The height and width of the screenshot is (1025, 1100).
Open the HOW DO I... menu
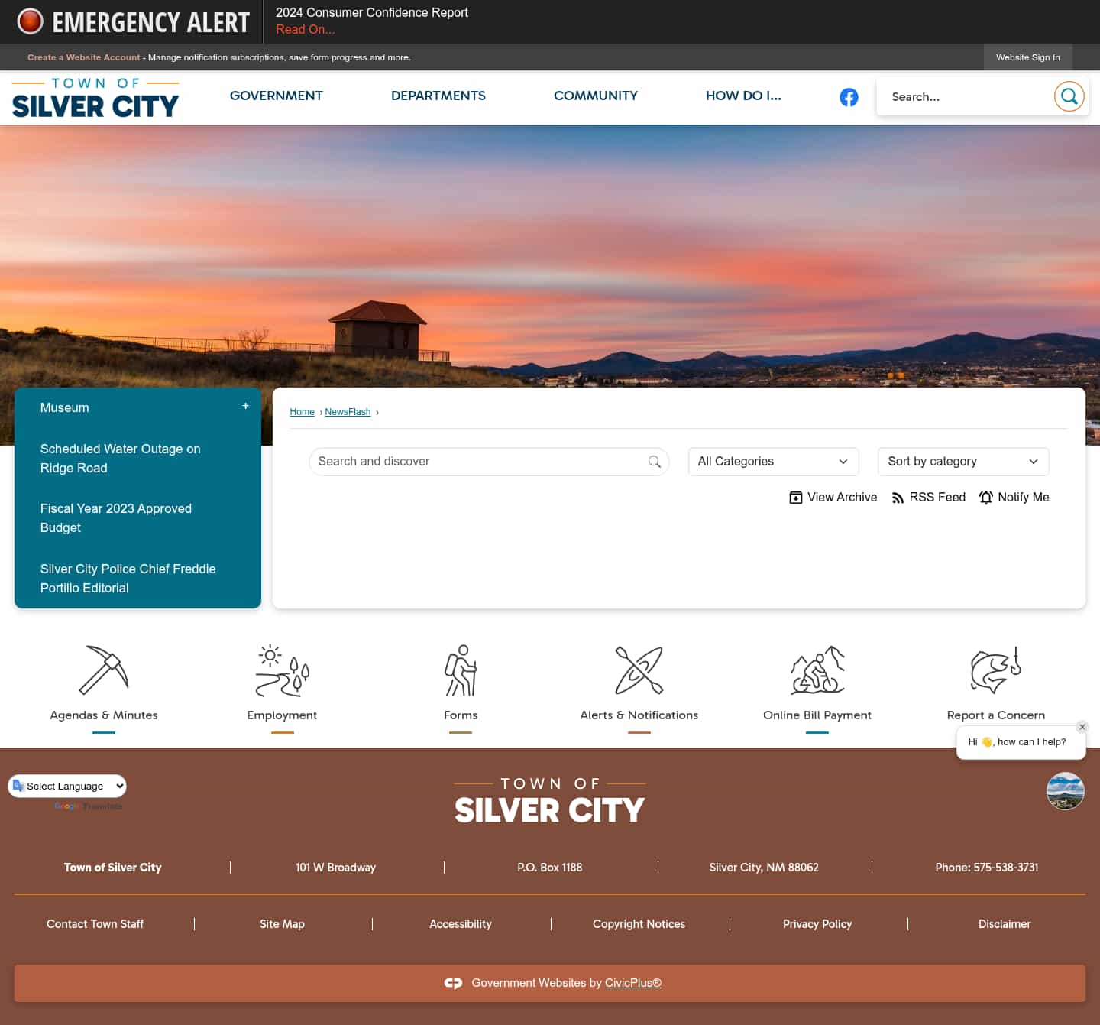pos(743,96)
